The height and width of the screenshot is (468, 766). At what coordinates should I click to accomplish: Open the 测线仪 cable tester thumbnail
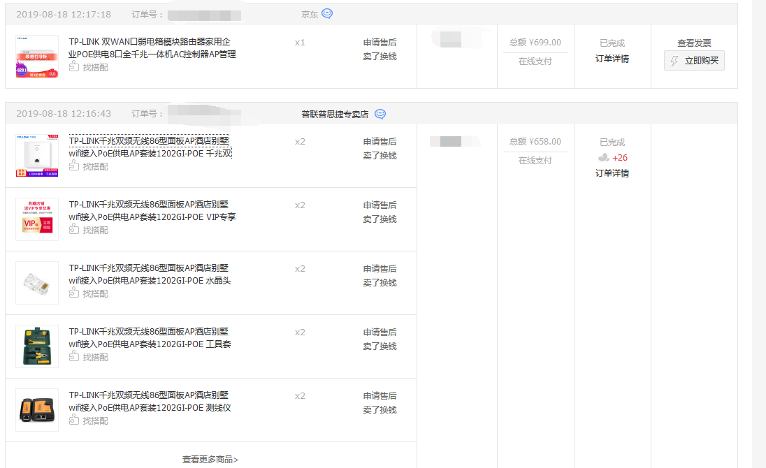click(37, 410)
